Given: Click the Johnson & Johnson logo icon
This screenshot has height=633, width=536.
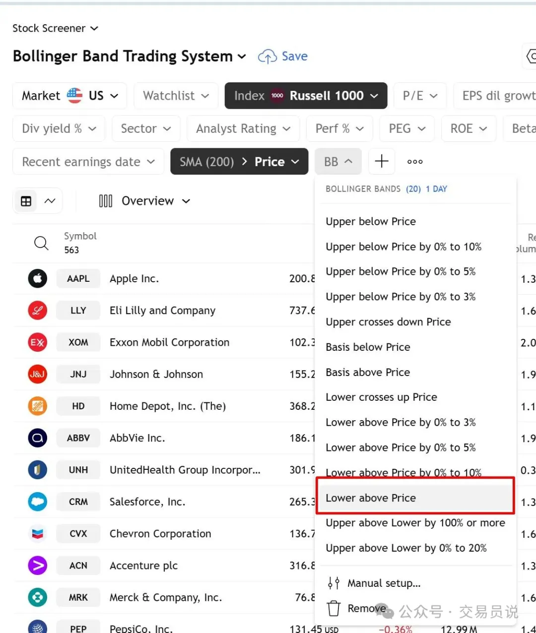Looking at the screenshot, I should 38,374.
